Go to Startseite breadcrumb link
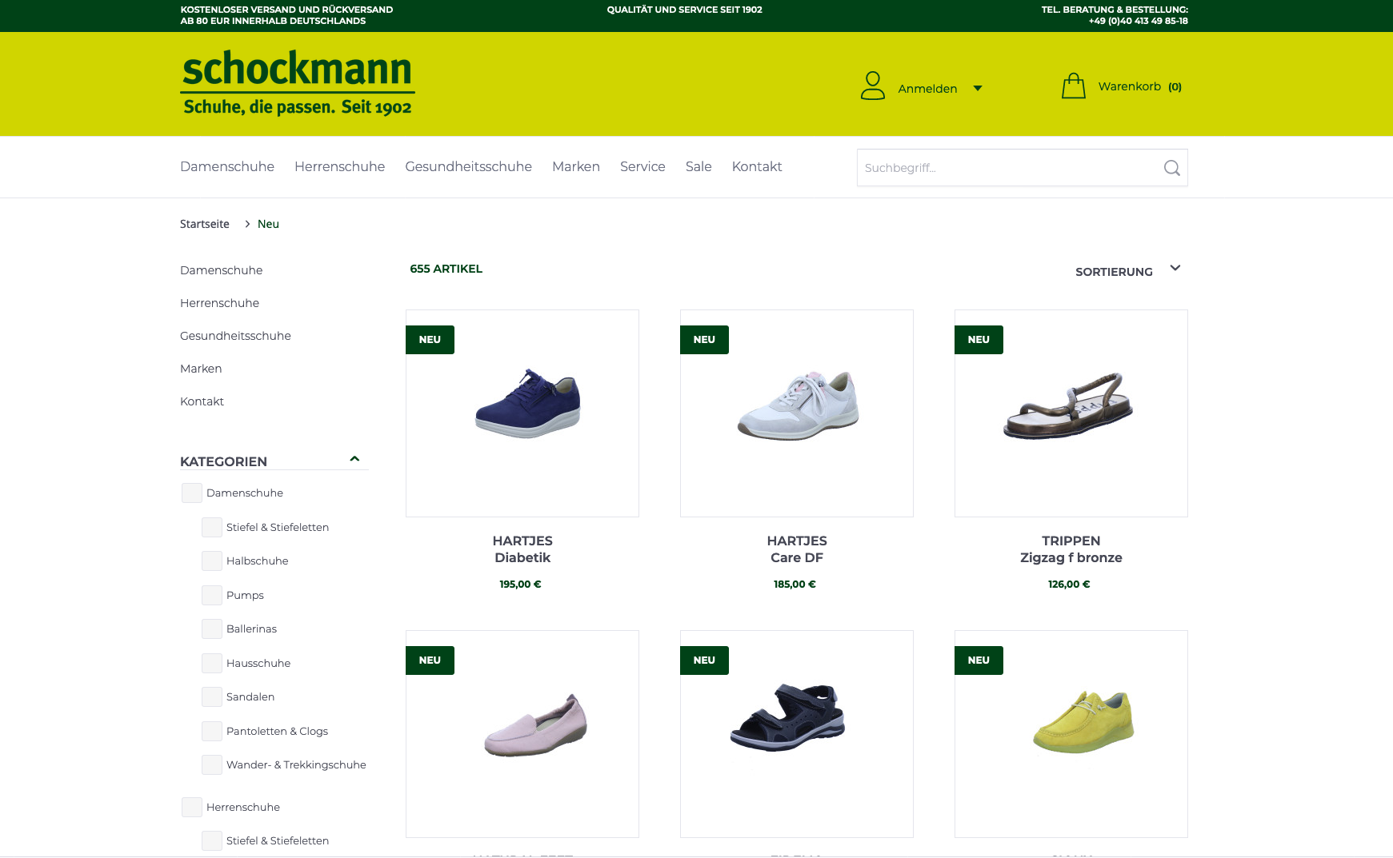The image size is (1393, 858). coord(205,224)
